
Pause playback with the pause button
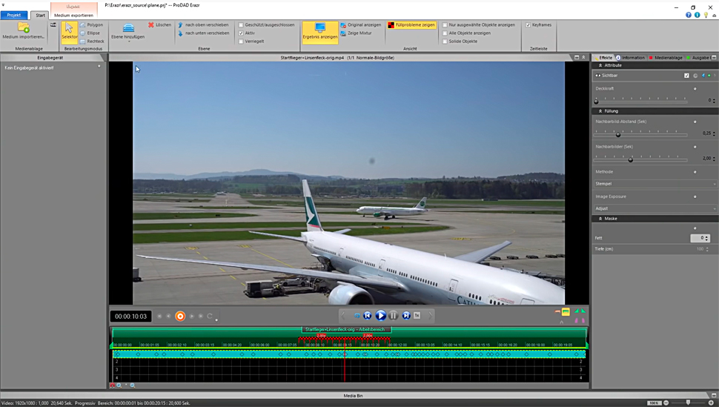(x=394, y=315)
